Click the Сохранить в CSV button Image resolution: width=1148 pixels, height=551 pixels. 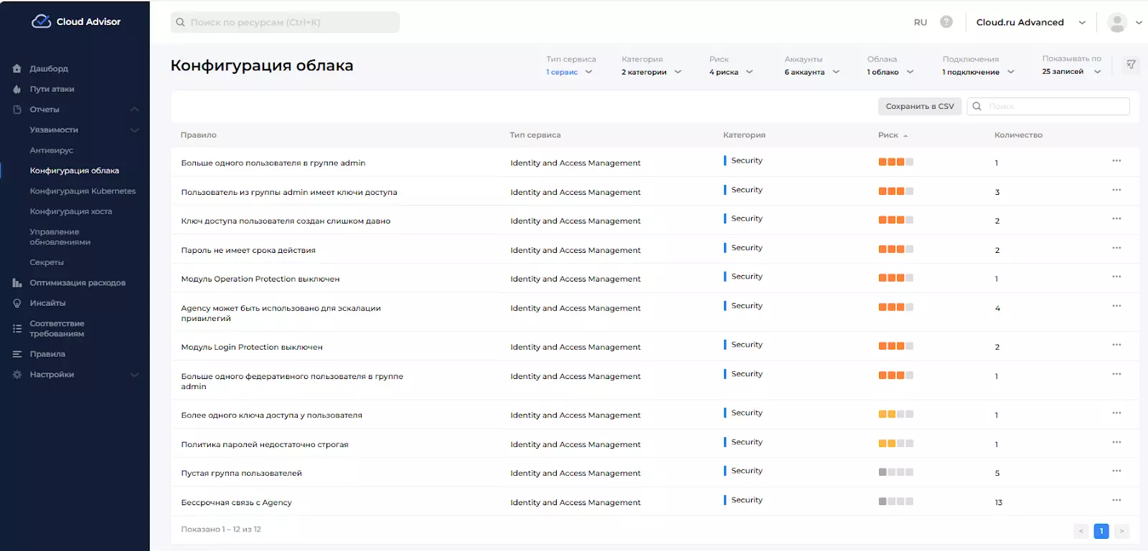click(x=919, y=106)
